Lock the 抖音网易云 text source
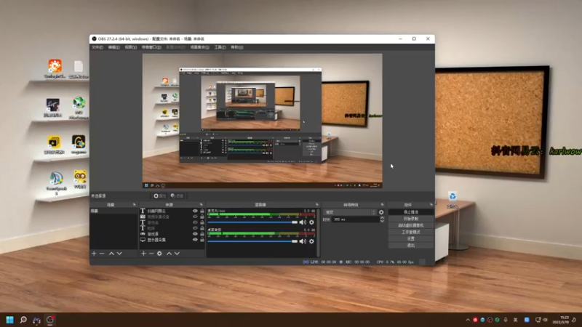 202,211
